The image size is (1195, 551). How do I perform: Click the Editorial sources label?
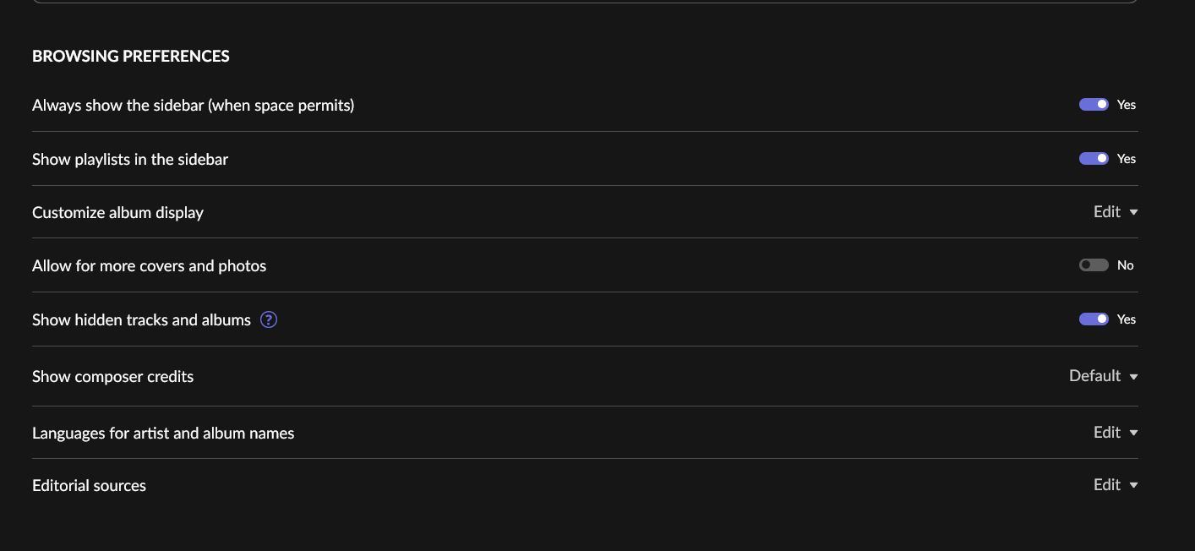89,486
